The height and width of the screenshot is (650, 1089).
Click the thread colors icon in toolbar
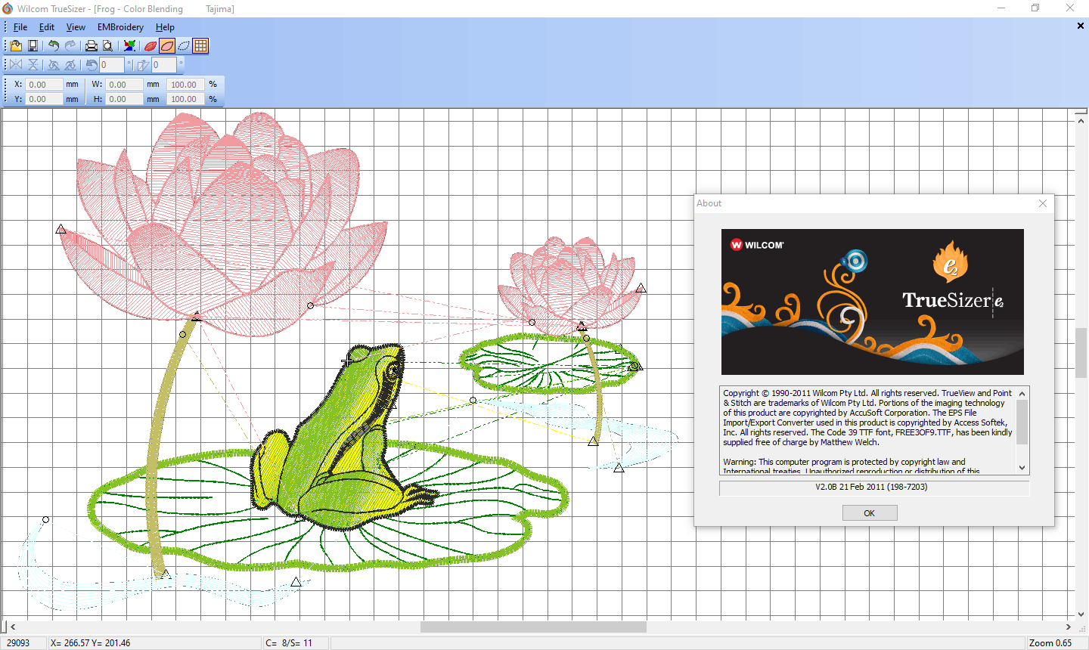tap(129, 46)
